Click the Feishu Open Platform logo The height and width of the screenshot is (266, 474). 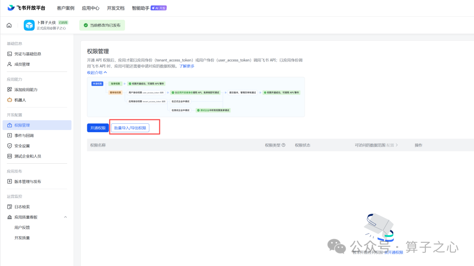26,8
